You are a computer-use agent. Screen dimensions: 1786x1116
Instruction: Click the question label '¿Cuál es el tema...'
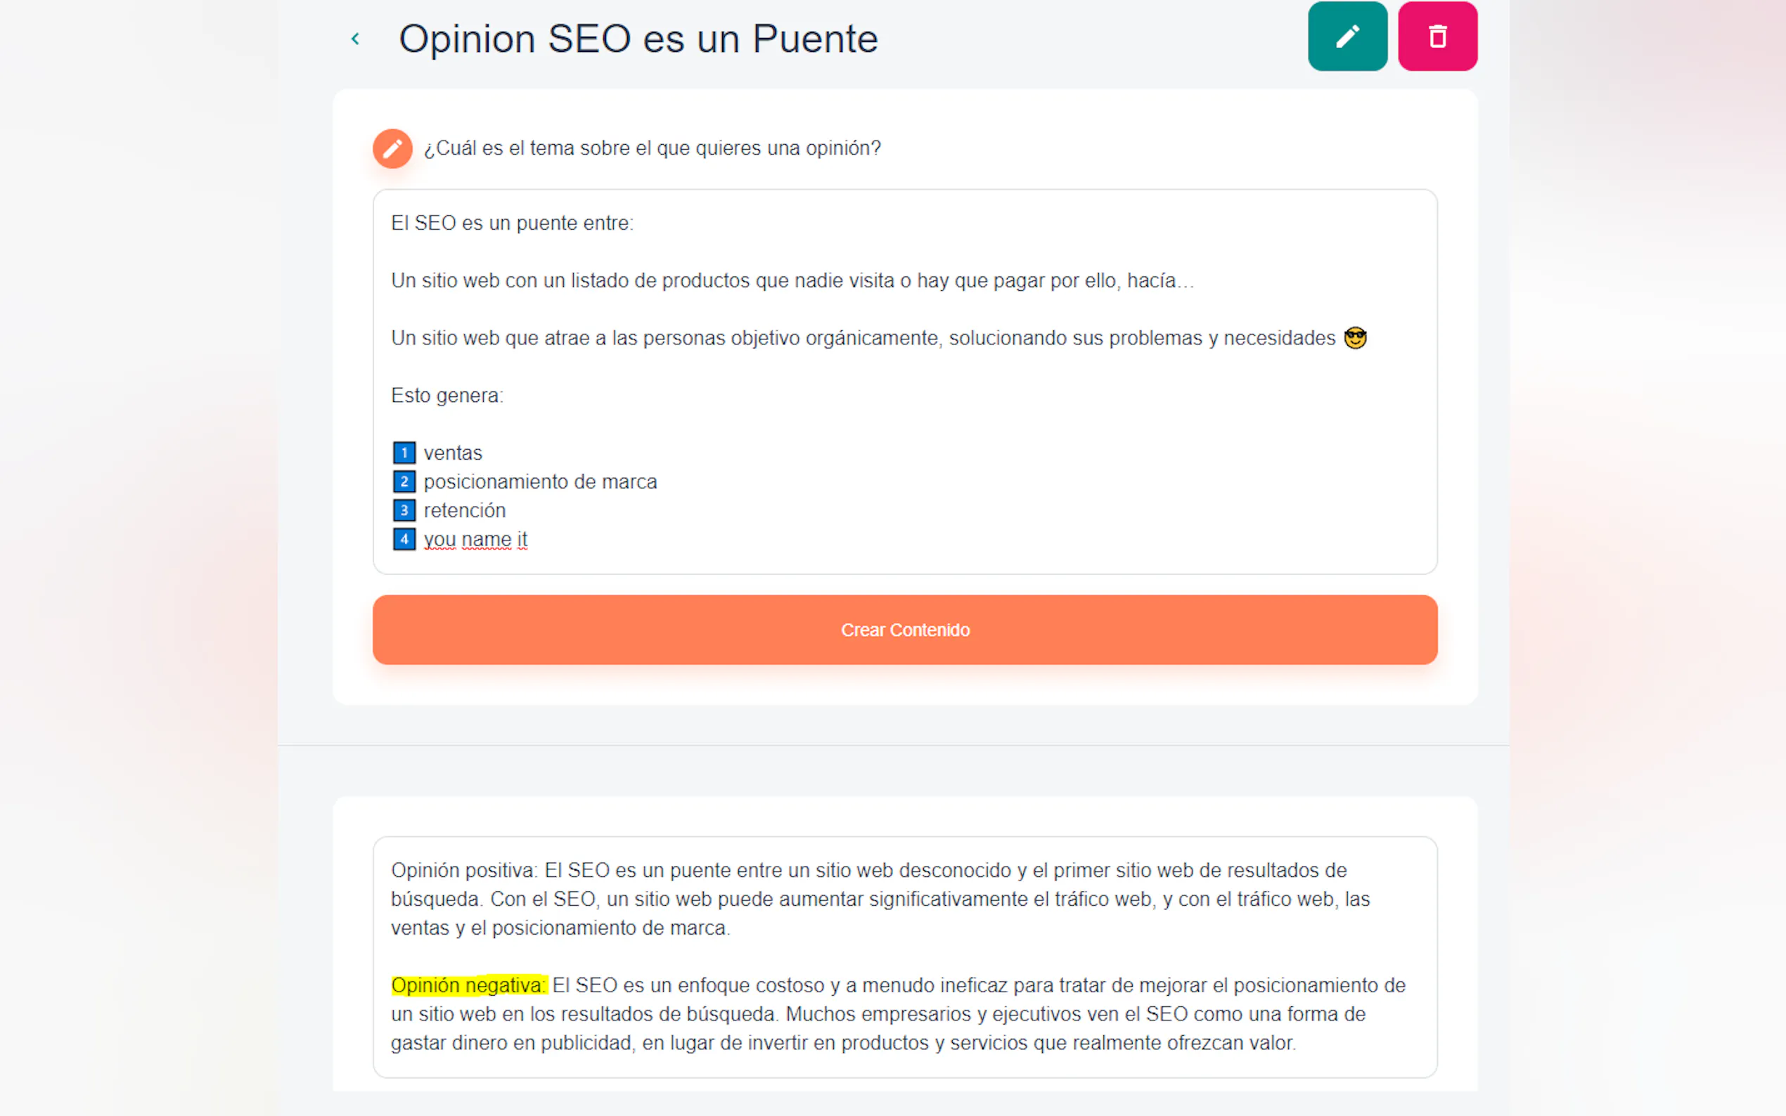coord(652,148)
